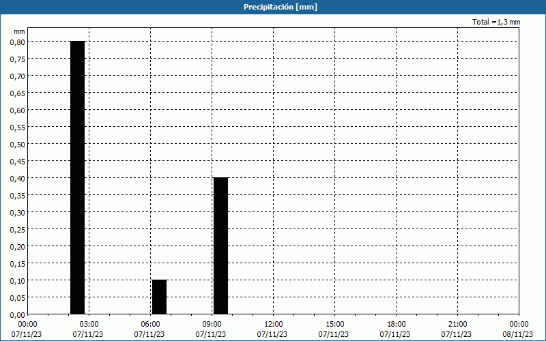Click the 0,40 mm bar after 09:00
The height and width of the screenshot is (341, 546).
tap(220, 246)
